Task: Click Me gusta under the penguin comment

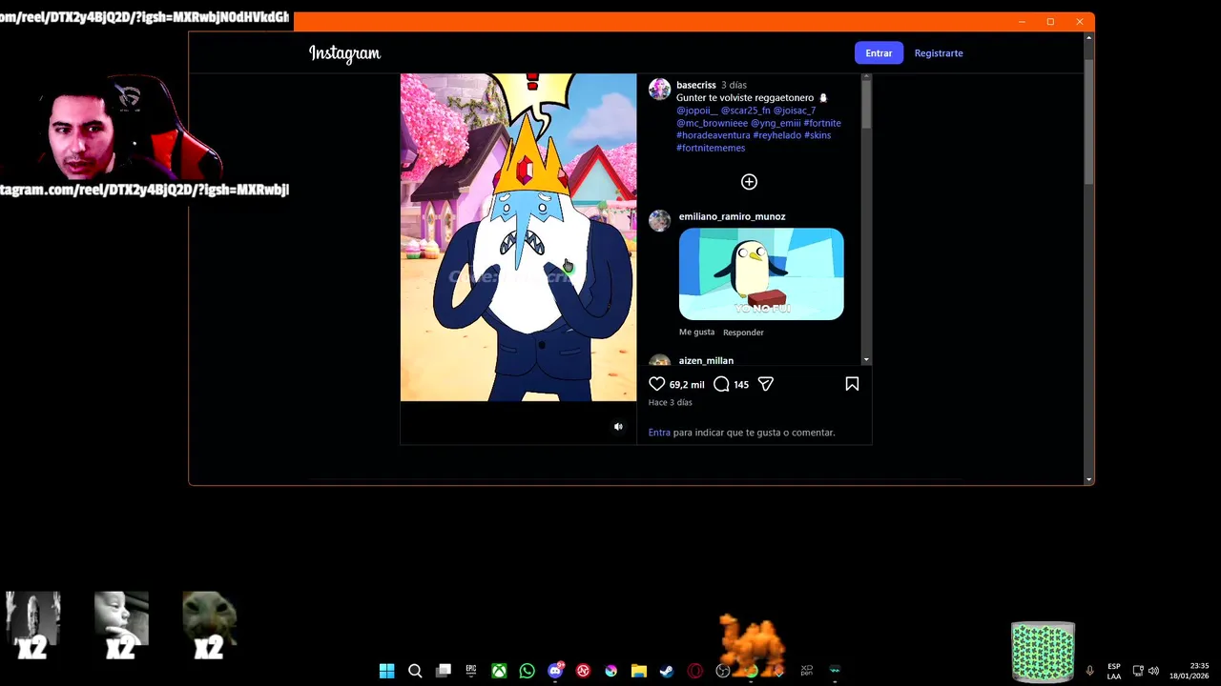Action: coord(696,333)
